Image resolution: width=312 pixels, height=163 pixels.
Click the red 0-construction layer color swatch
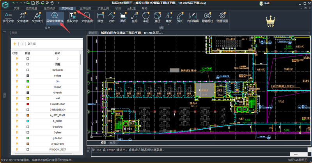(x=28, y=104)
